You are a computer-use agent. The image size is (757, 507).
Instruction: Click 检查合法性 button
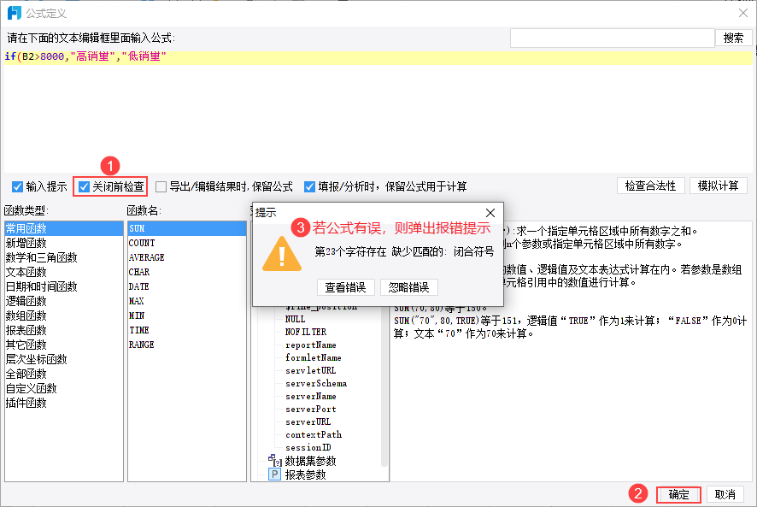(650, 186)
